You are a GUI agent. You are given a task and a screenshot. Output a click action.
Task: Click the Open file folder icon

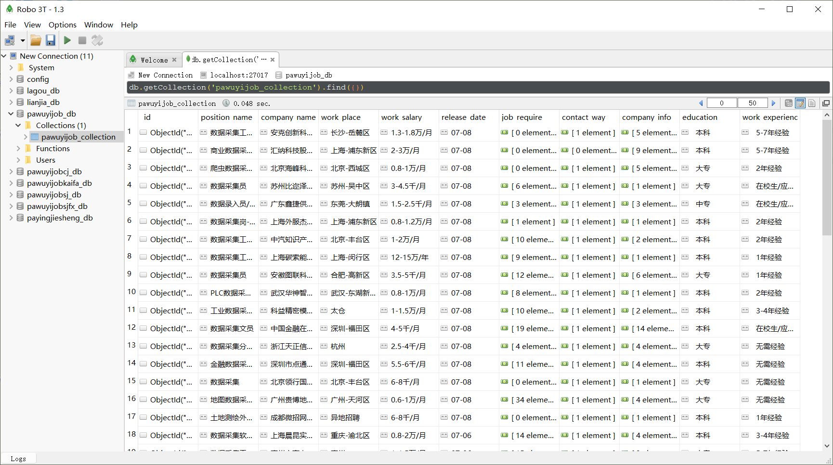[36, 40]
